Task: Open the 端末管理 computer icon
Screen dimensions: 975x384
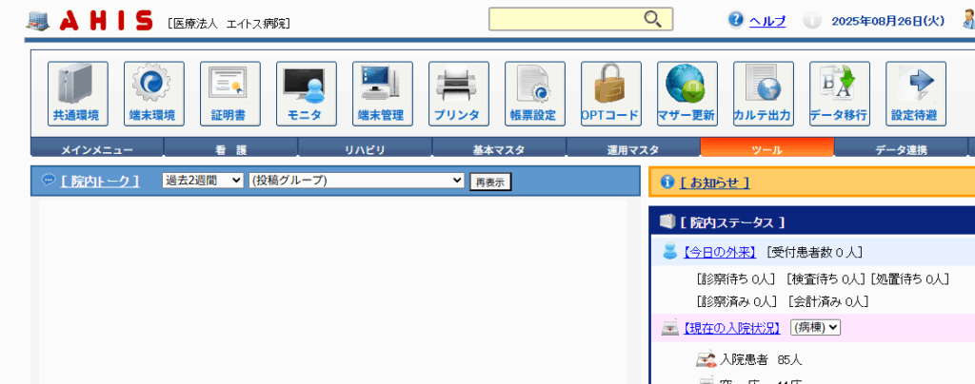Action: click(x=383, y=94)
